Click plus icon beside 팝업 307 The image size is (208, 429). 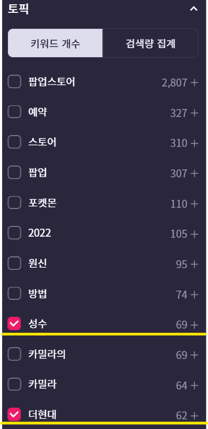(x=194, y=174)
